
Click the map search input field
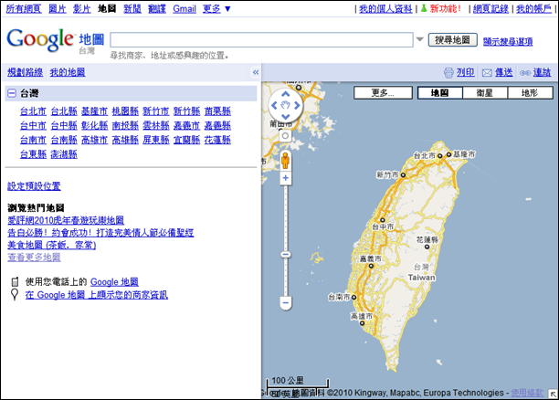pos(261,40)
